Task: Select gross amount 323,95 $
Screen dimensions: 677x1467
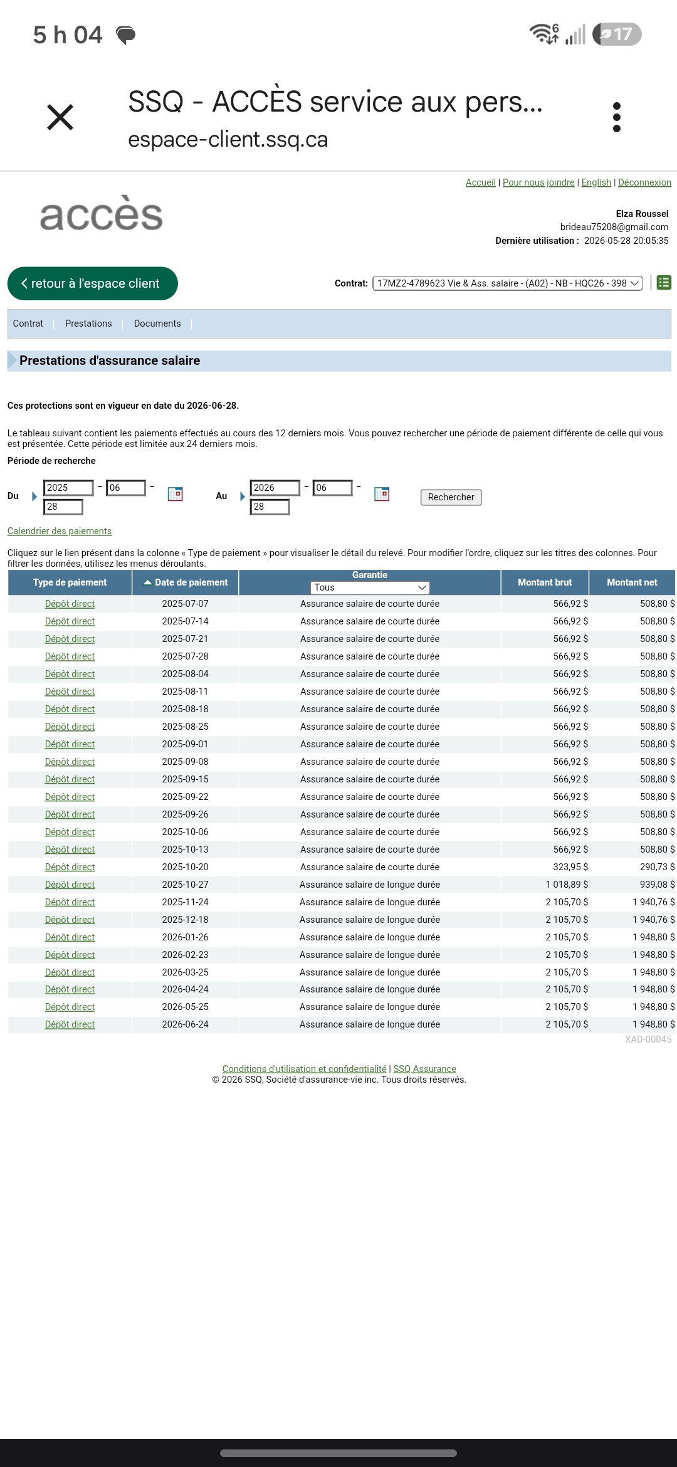Action: [x=570, y=867]
